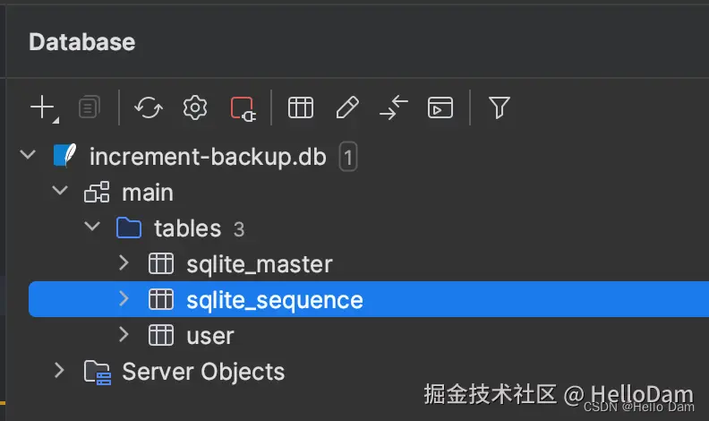Collapse the increment-backup.db node
Screen dimensions: 709x421
point(28,157)
